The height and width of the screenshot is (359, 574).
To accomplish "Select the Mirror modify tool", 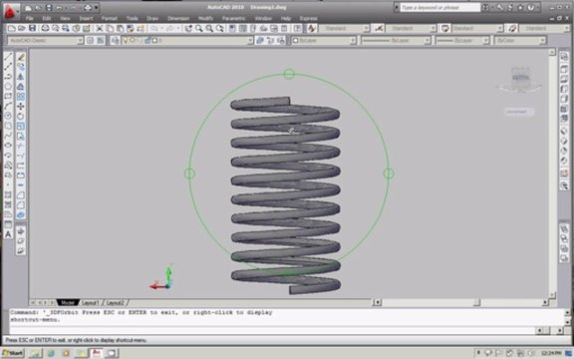I will [x=21, y=77].
